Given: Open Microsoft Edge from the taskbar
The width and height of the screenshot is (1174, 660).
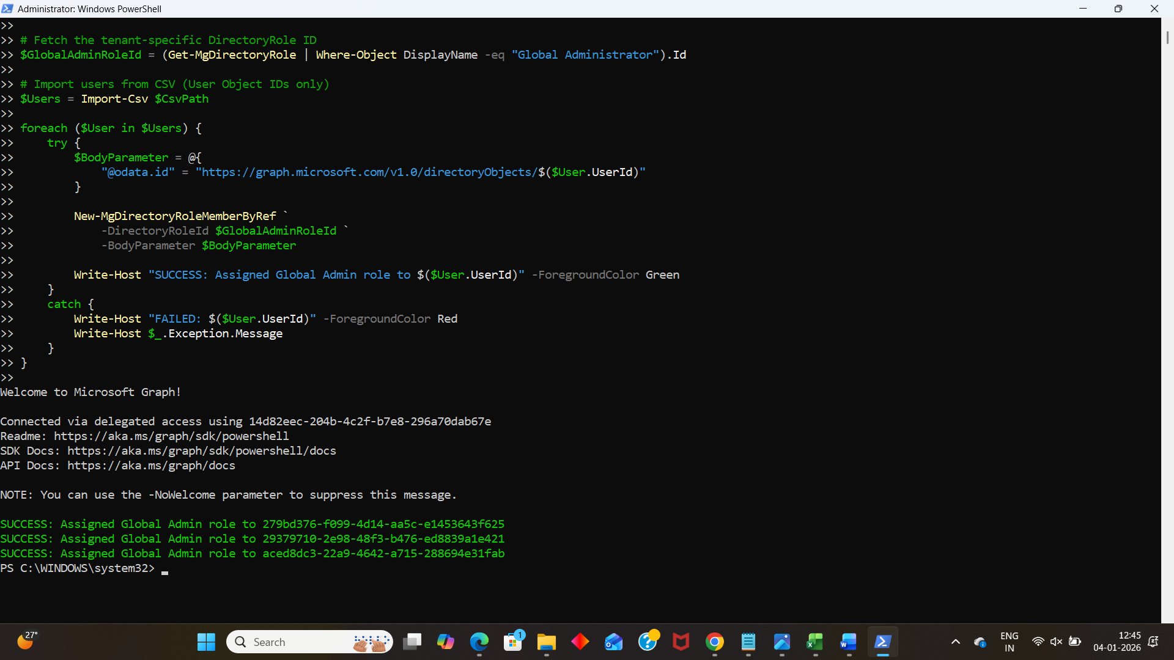Looking at the screenshot, I should tap(479, 642).
